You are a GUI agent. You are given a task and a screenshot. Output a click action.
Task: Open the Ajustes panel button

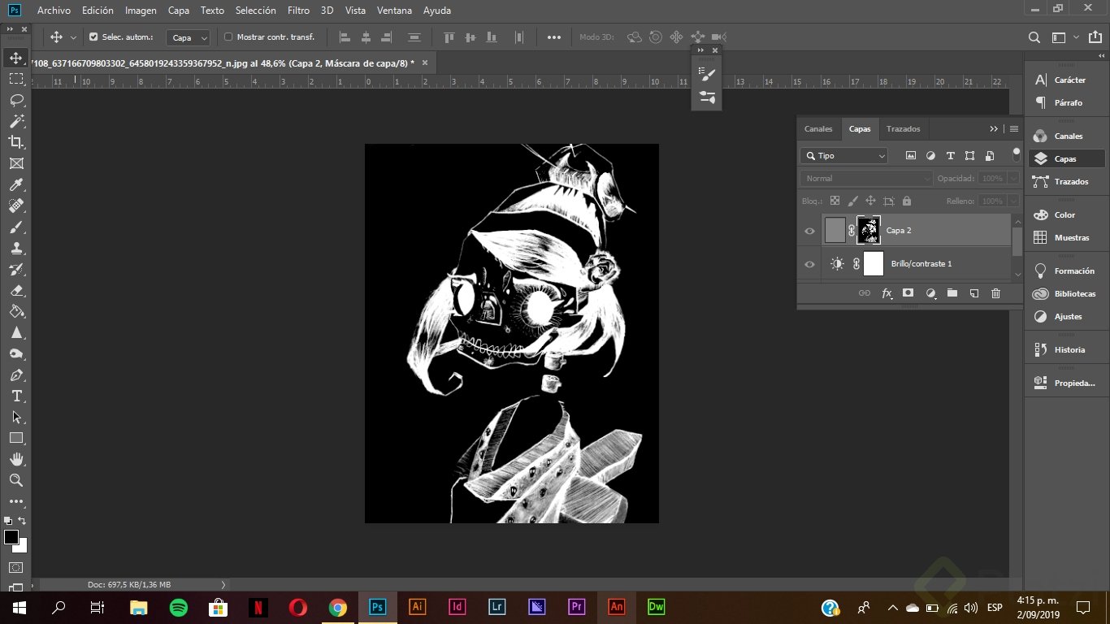(x=1067, y=317)
